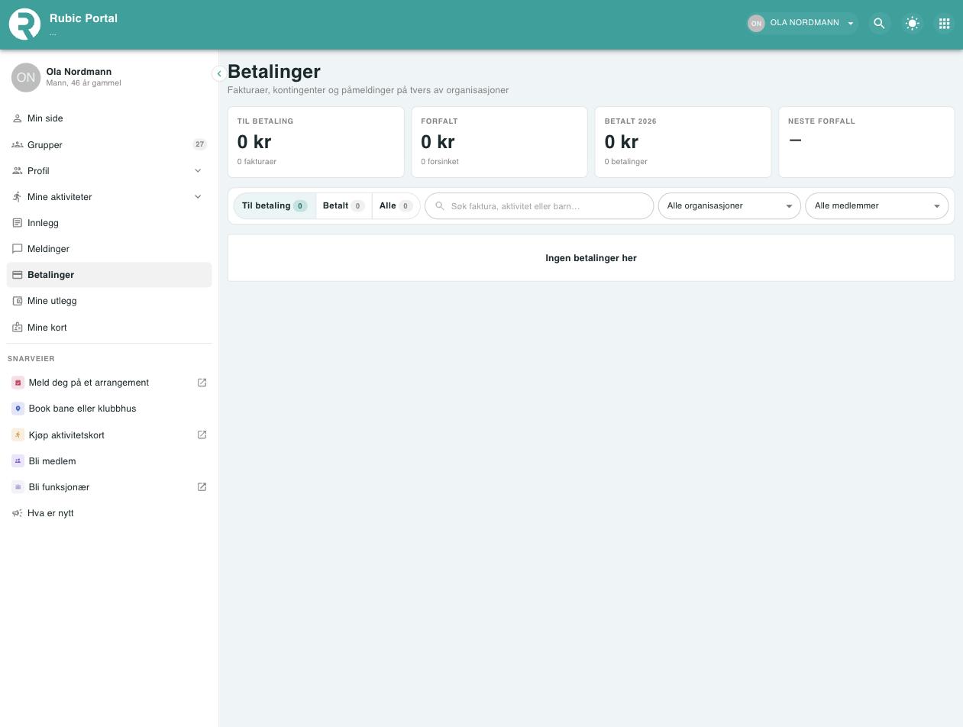Open the Alle medlemmer dropdown
The image size is (963, 727).
pyautogui.click(x=877, y=205)
